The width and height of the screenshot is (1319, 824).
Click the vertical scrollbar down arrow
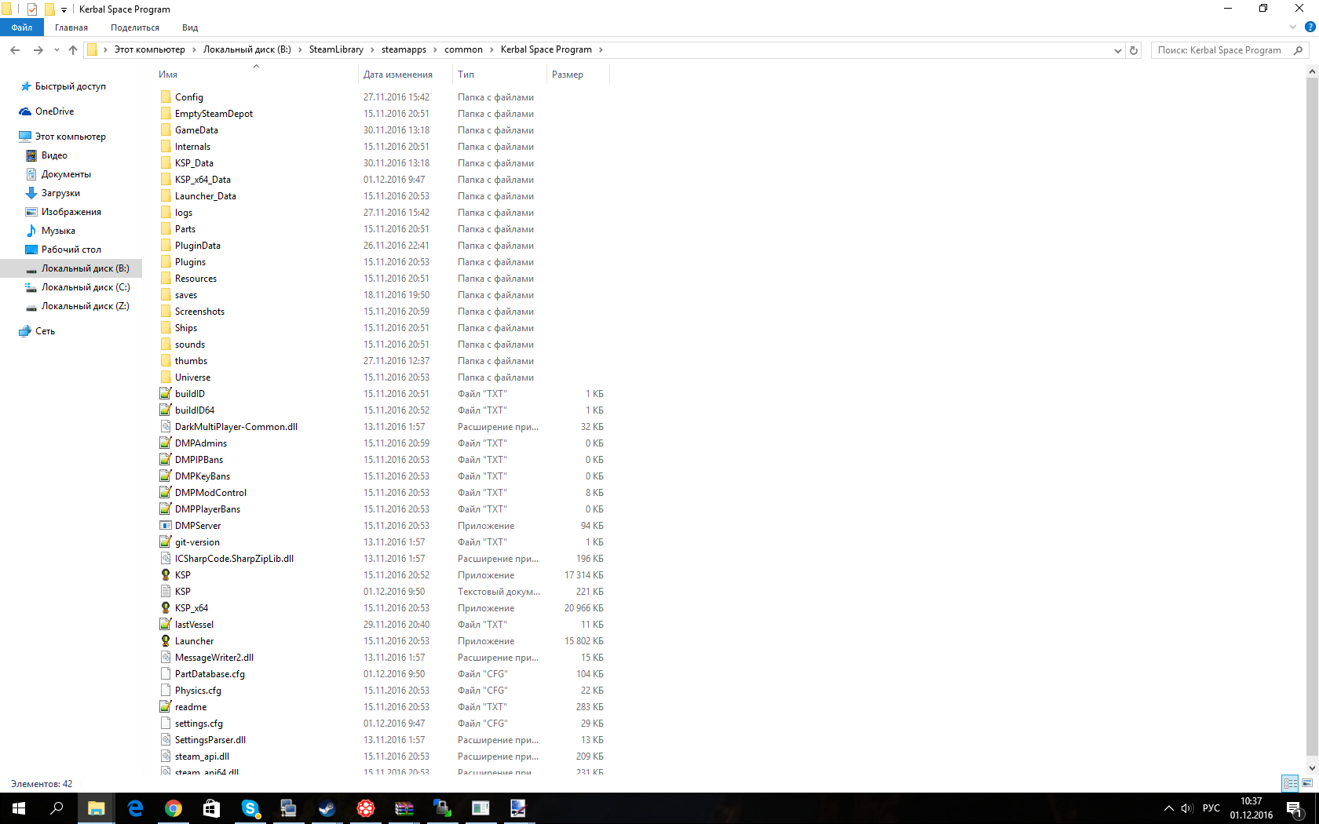tap(1312, 768)
